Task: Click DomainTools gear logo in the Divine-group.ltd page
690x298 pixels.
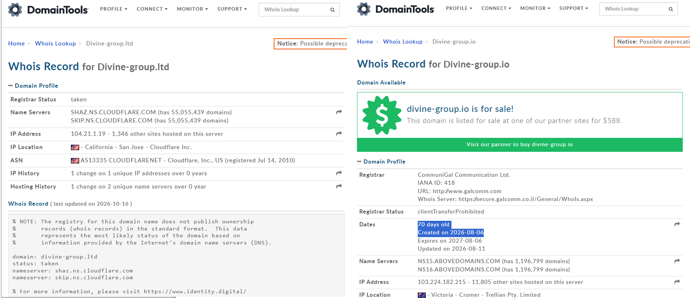Action: 15,9
